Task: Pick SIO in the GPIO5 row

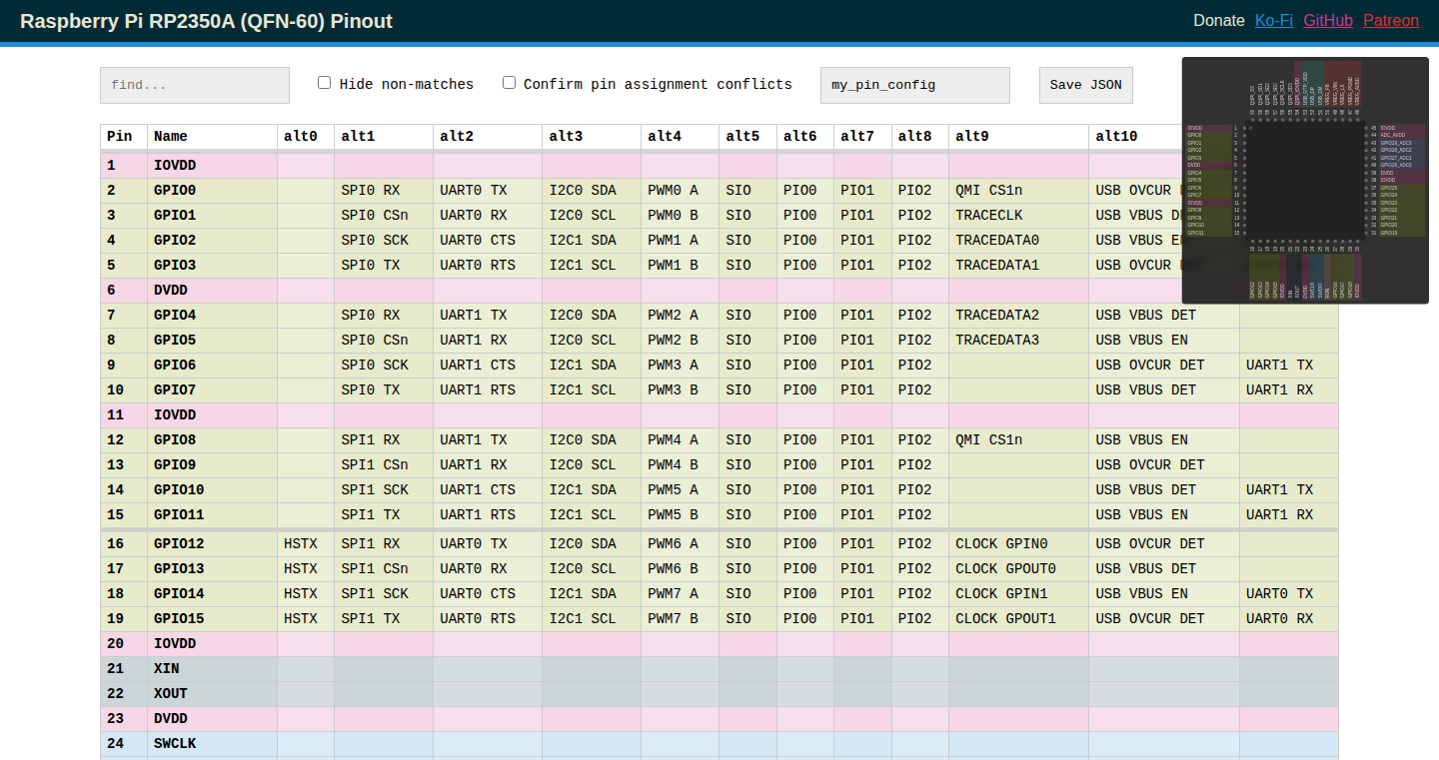Action: 748,341
